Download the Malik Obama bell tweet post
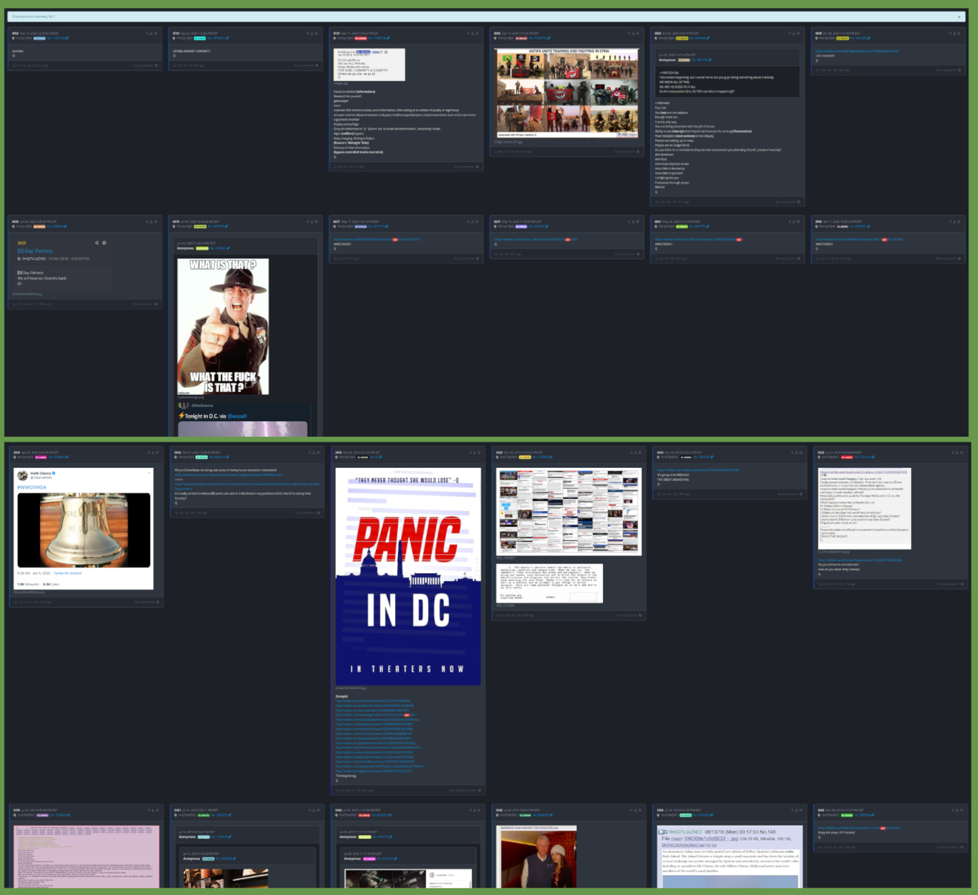The image size is (978, 895). point(154,452)
